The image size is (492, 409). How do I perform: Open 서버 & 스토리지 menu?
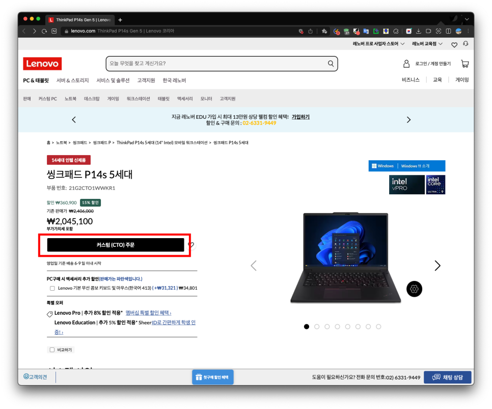pos(72,81)
